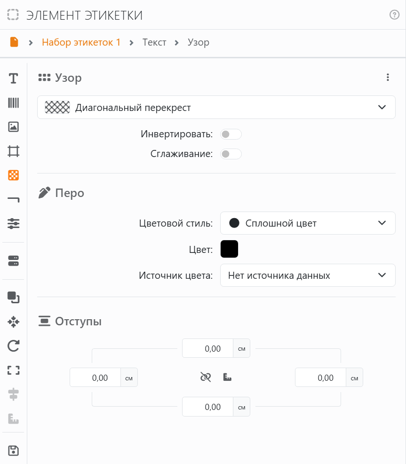The height and width of the screenshot is (464, 406).
Task: Click the right margin см unit button
Action: coord(354,377)
